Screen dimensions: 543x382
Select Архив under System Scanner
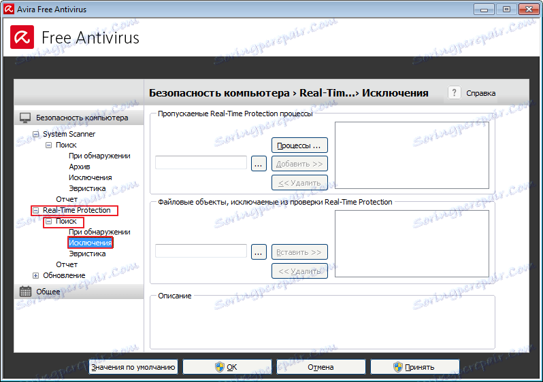[x=80, y=167]
